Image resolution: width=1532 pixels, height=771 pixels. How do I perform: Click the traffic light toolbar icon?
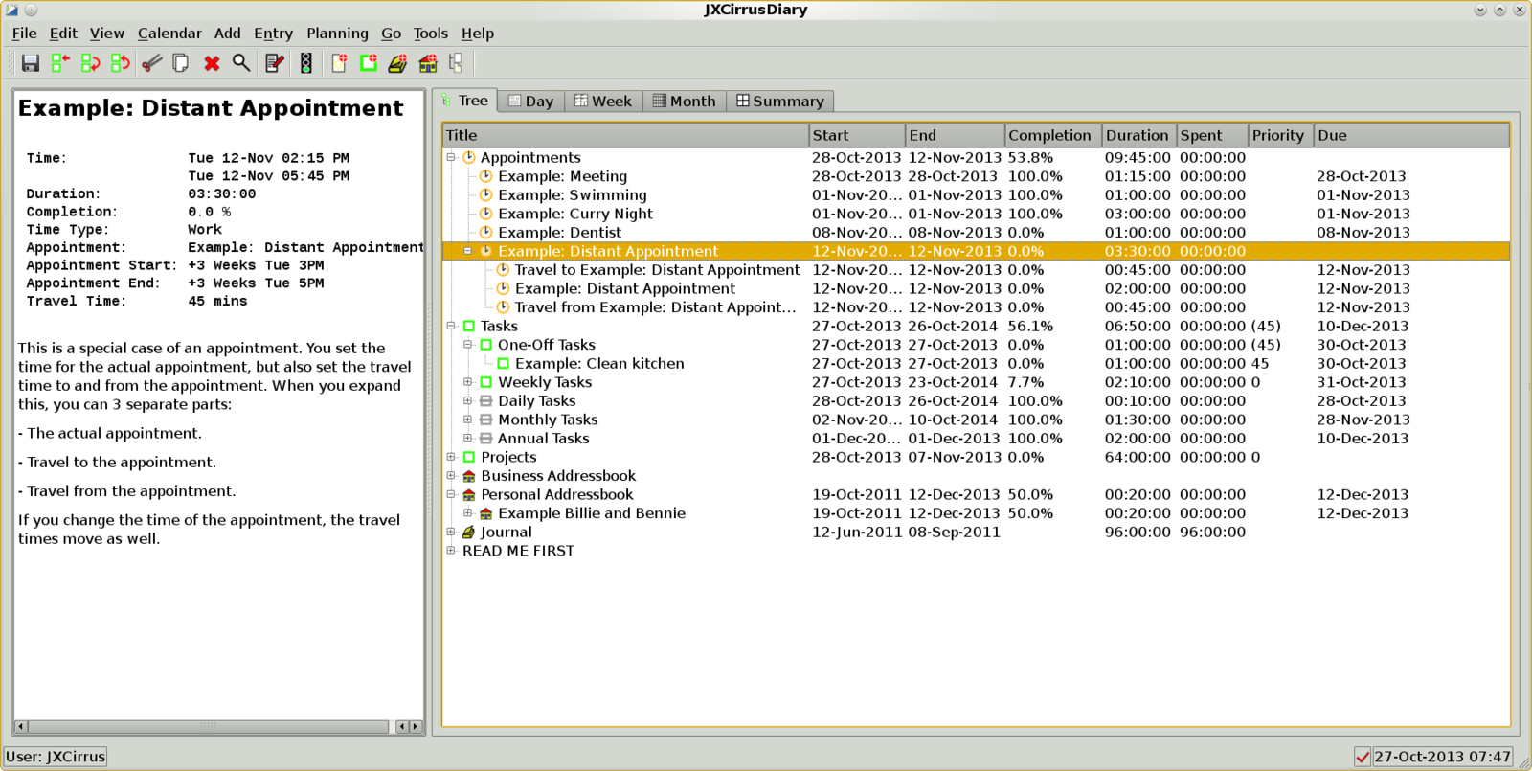305,63
